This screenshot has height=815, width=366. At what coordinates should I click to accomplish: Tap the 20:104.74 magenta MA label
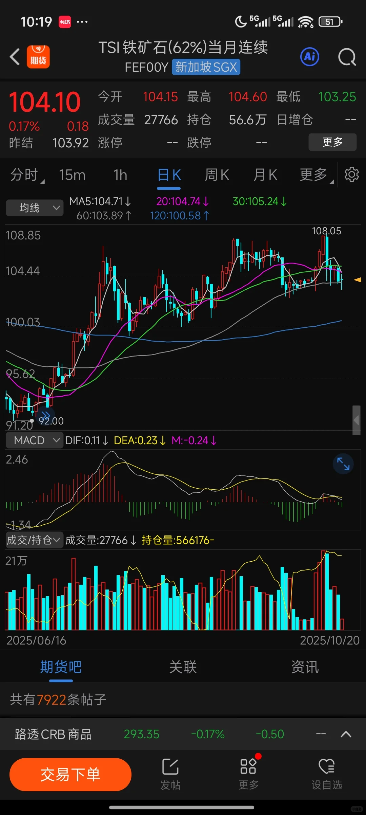coord(182,201)
